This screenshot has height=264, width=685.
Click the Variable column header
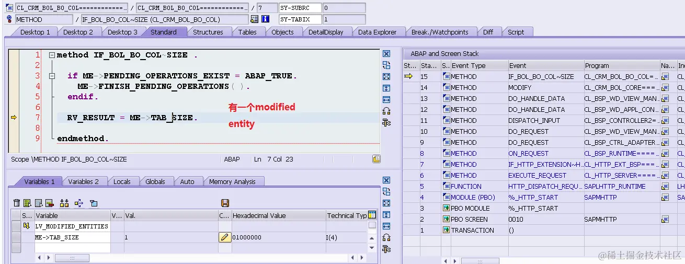72,215
